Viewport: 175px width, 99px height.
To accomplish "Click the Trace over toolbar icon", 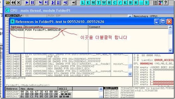I will click(59, 2).
